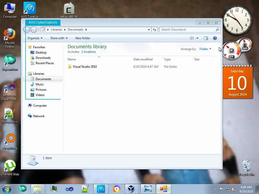Open AVG TuneUp taskbar button
Screen dimensions: 259x194
tap(101, 189)
